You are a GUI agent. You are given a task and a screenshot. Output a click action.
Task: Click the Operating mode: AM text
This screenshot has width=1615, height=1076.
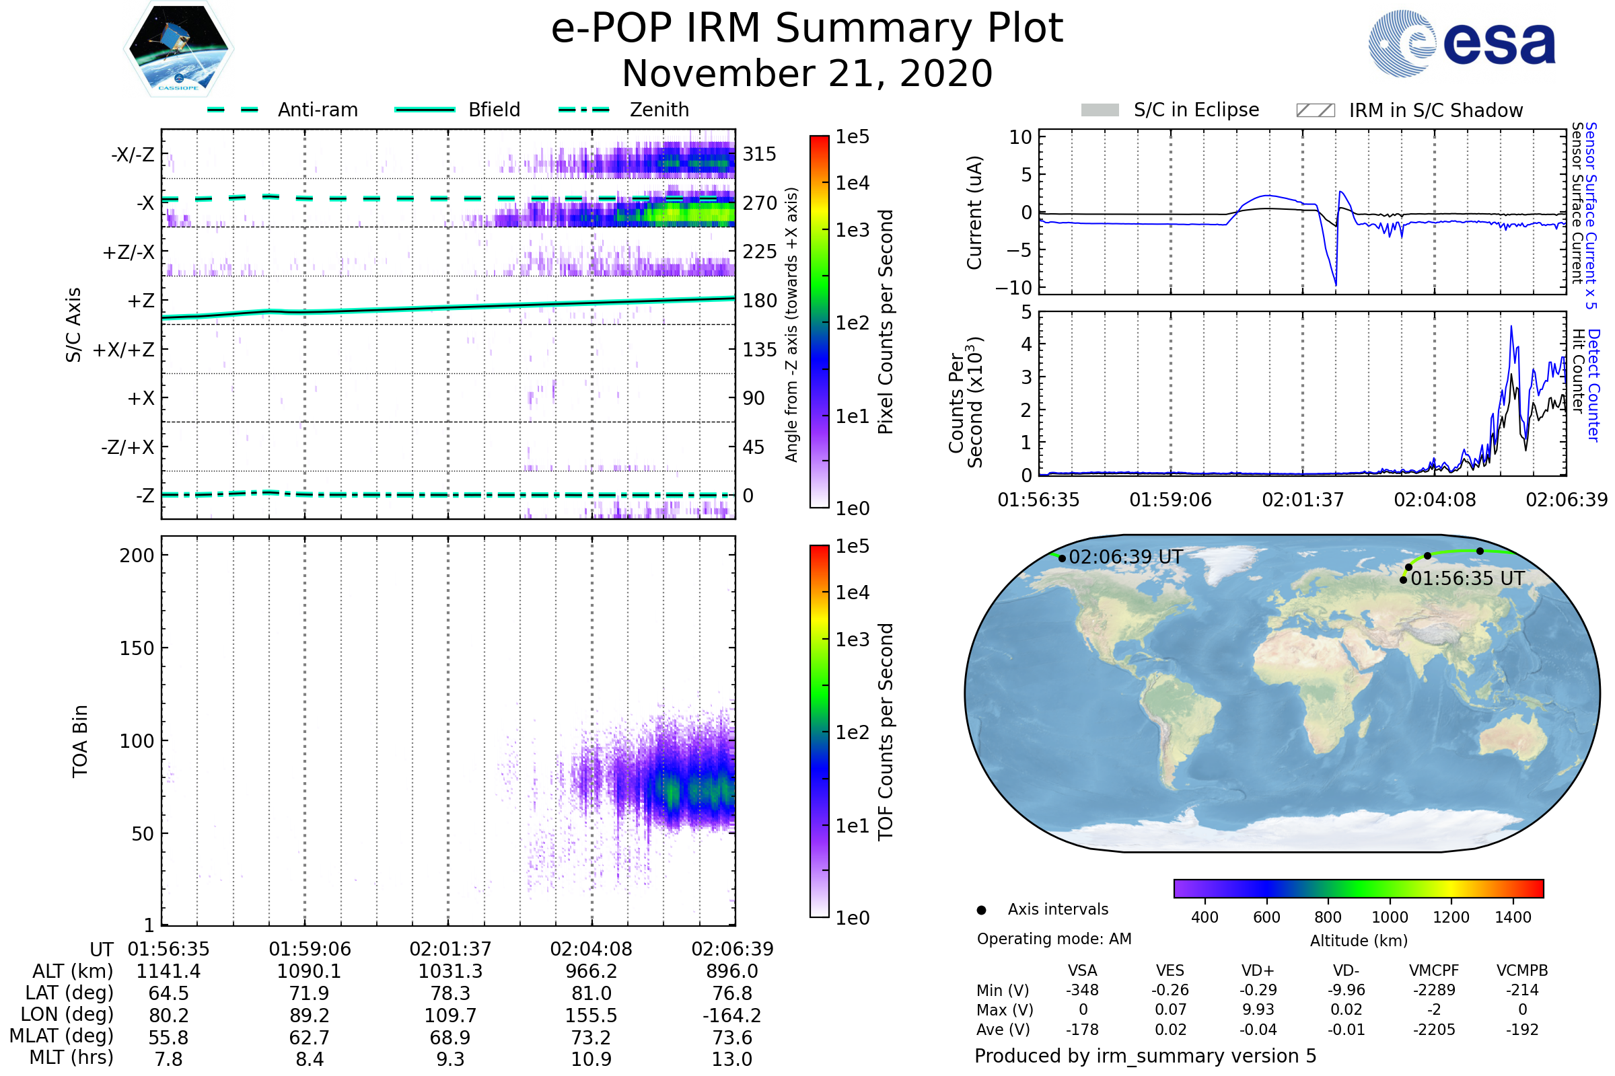point(1054,939)
